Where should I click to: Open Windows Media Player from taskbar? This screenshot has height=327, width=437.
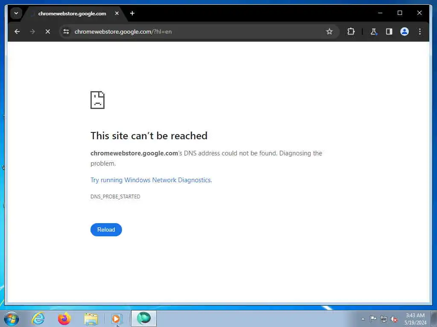(116, 318)
